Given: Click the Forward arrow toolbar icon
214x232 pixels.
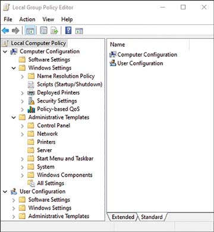Looking at the screenshot, I should point(15,31).
